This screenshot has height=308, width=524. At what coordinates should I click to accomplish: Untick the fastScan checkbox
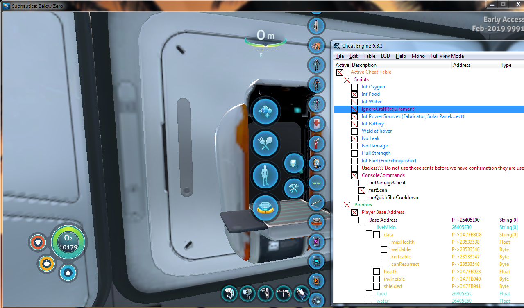pyautogui.click(x=362, y=190)
